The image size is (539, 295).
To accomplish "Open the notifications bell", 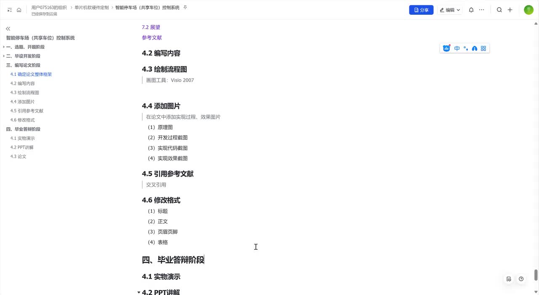I will tap(471, 10).
